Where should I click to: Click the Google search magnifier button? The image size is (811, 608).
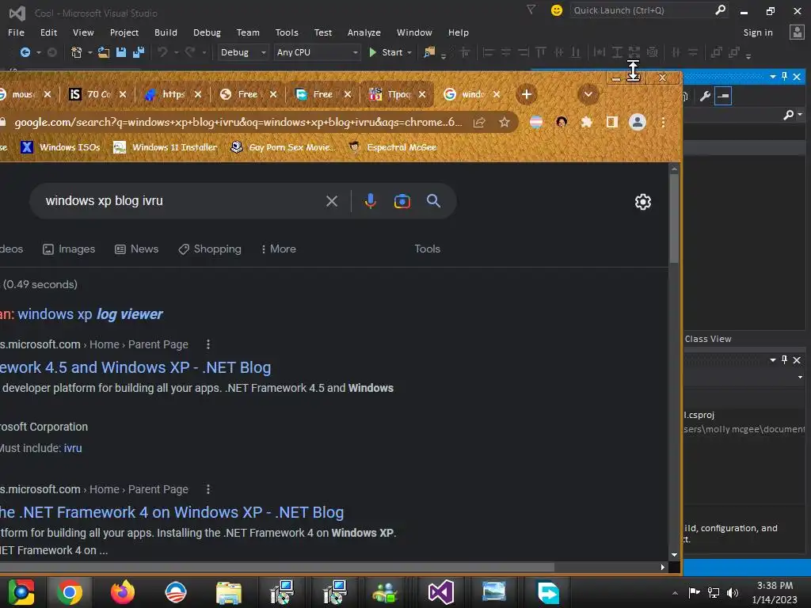click(x=433, y=200)
